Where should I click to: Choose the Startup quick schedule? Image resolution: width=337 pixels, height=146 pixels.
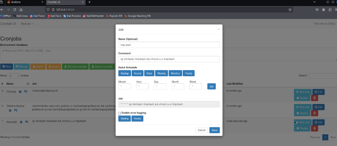point(125,73)
